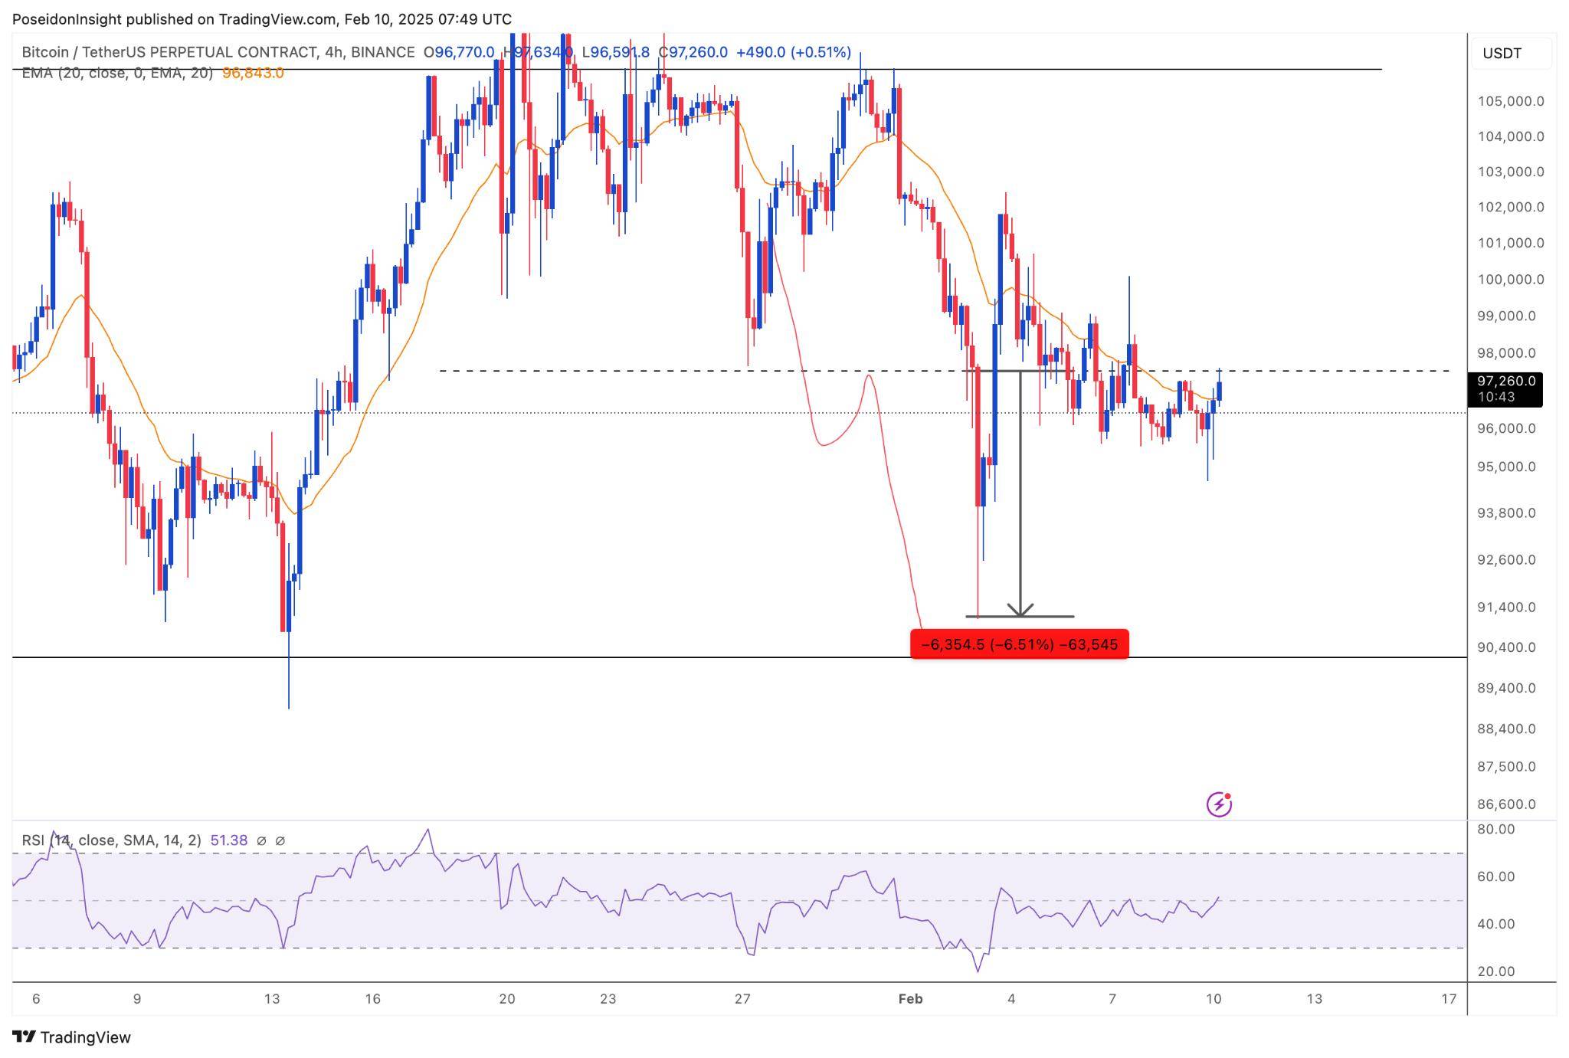Click the 98,000.0 price axis label
Screen dimensions: 1569x1058
(1506, 353)
